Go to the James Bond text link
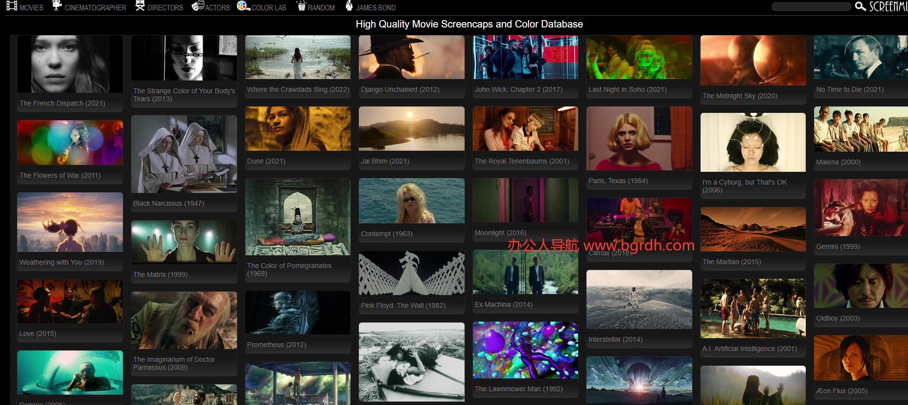 click(376, 8)
